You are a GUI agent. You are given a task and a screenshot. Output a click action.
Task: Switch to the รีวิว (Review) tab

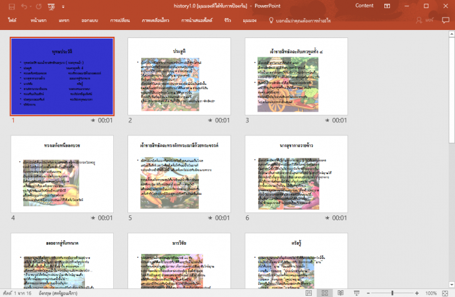[x=227, y=21]
